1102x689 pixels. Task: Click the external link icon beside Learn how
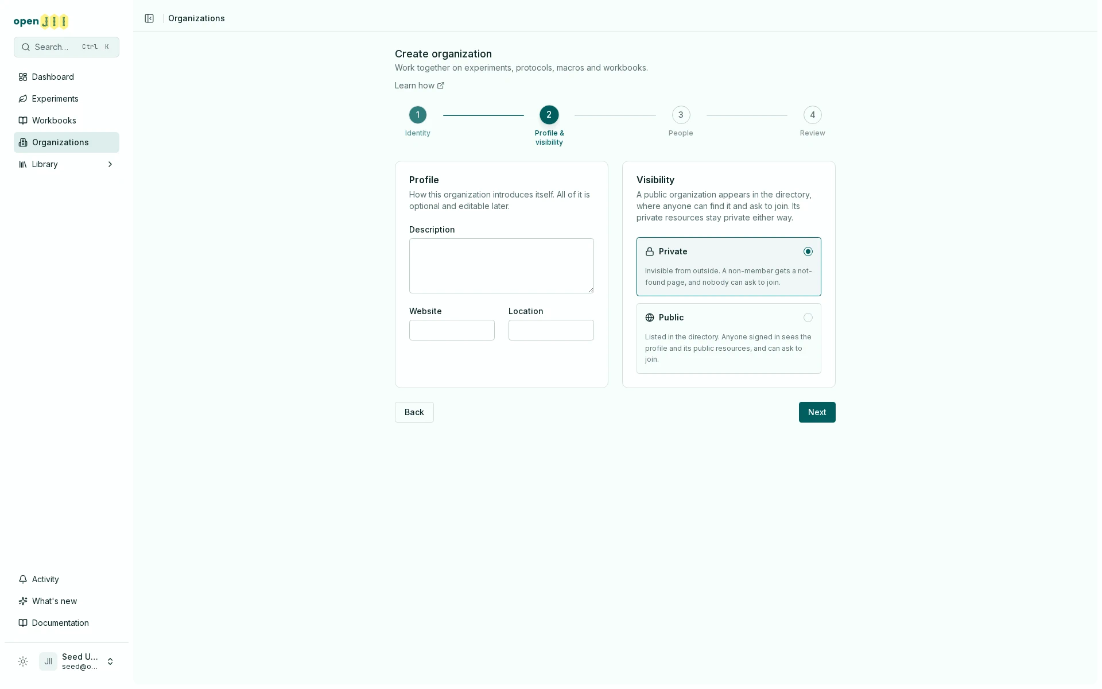point(441,86)
